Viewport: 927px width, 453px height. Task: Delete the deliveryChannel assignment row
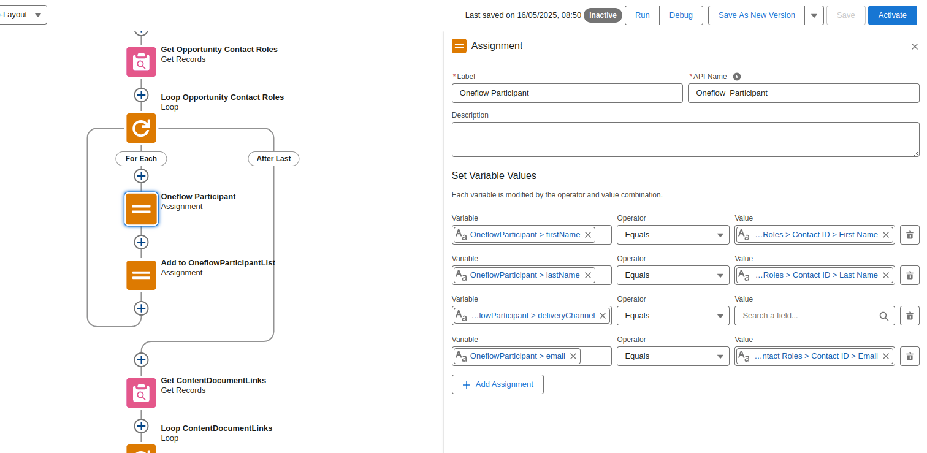pyautogui.click(x=909, y=316)
